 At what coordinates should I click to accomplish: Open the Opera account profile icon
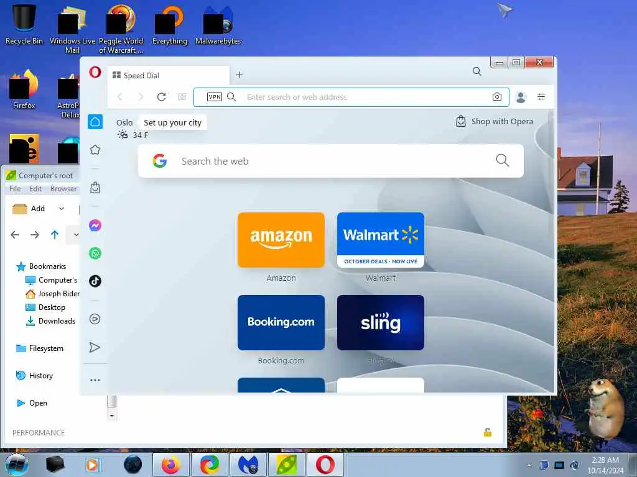pos(521,97)
